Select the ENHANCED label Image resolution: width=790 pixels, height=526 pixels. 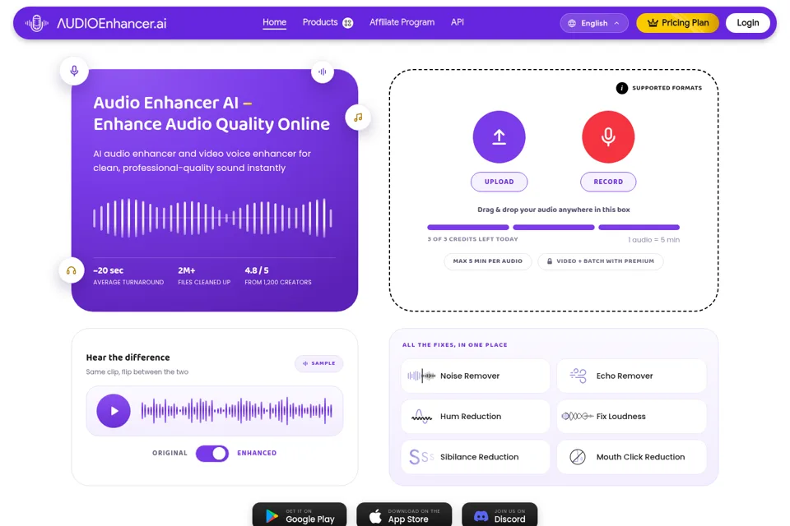257,453
